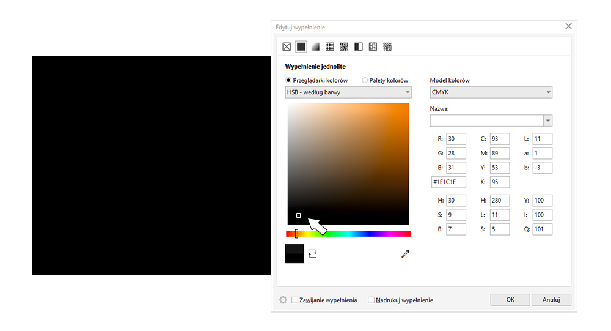Screen dimensions: 611x331
Task: Open the Nazwa color name dropdown
Action: [547, 121]
